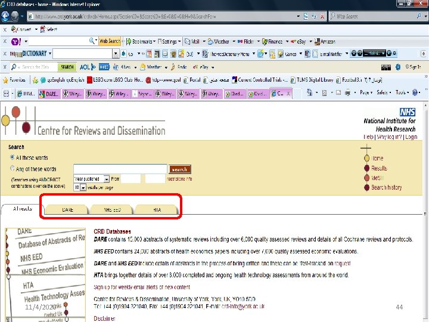Screen dimensions: 429x322
Task: Open the Page menu dropdown
Action: click(366, 92)
